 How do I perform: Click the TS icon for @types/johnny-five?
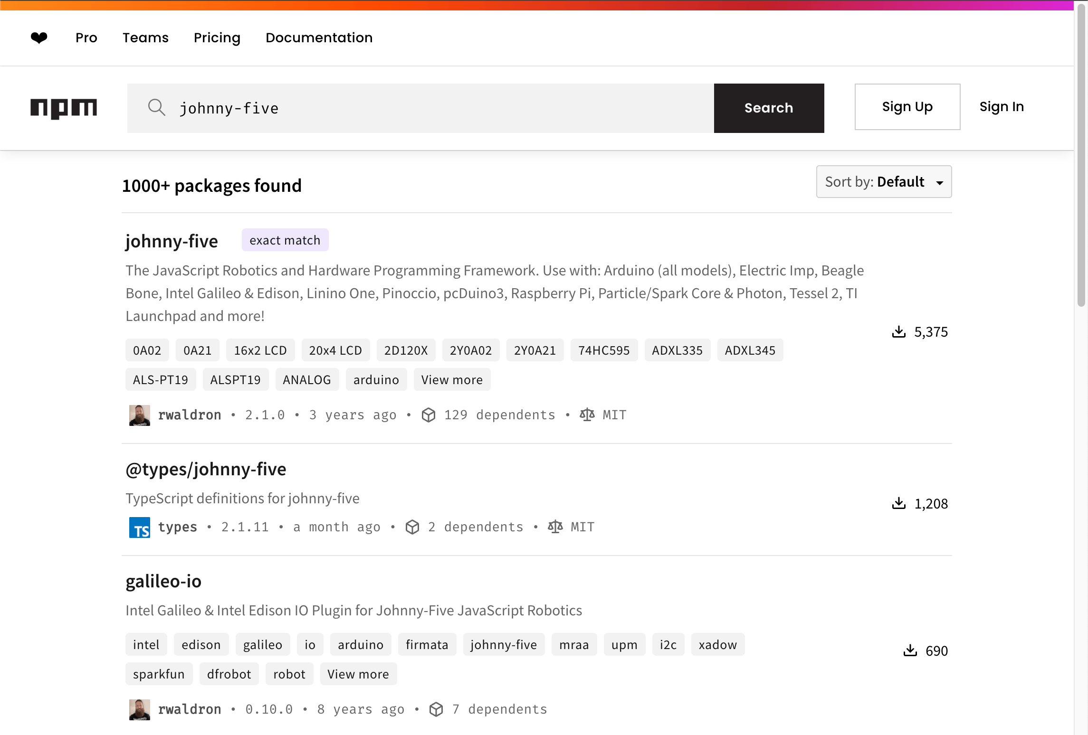point(139,527)
